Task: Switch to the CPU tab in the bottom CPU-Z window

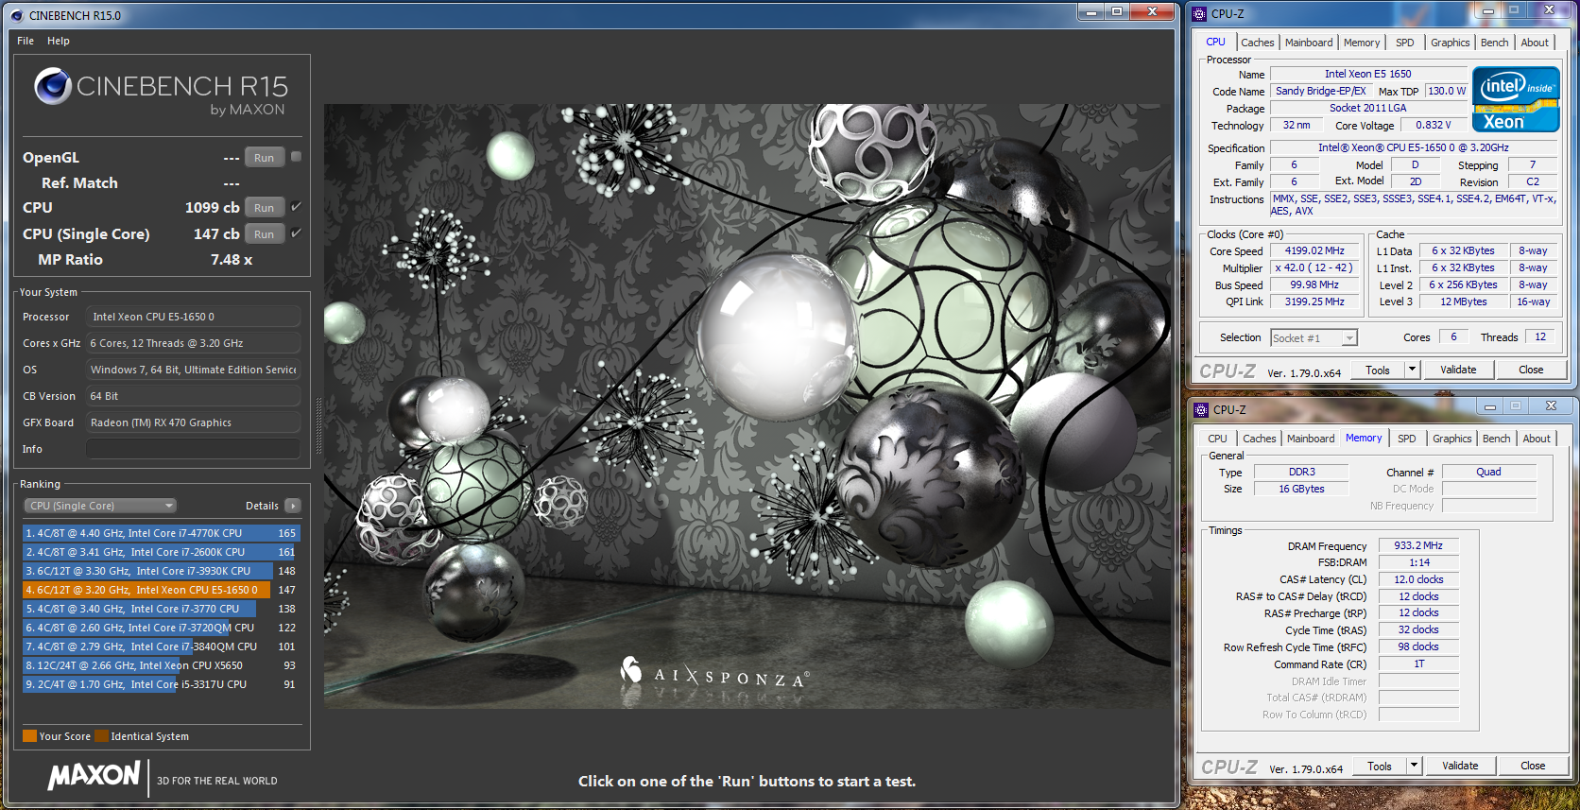Action: [x=1217, y=439]
